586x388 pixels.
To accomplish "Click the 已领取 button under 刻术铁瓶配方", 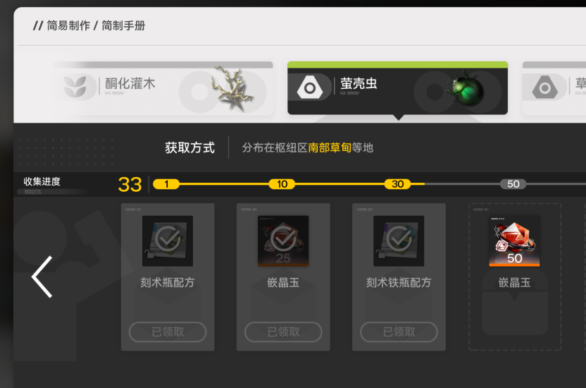I will [399, 332].
